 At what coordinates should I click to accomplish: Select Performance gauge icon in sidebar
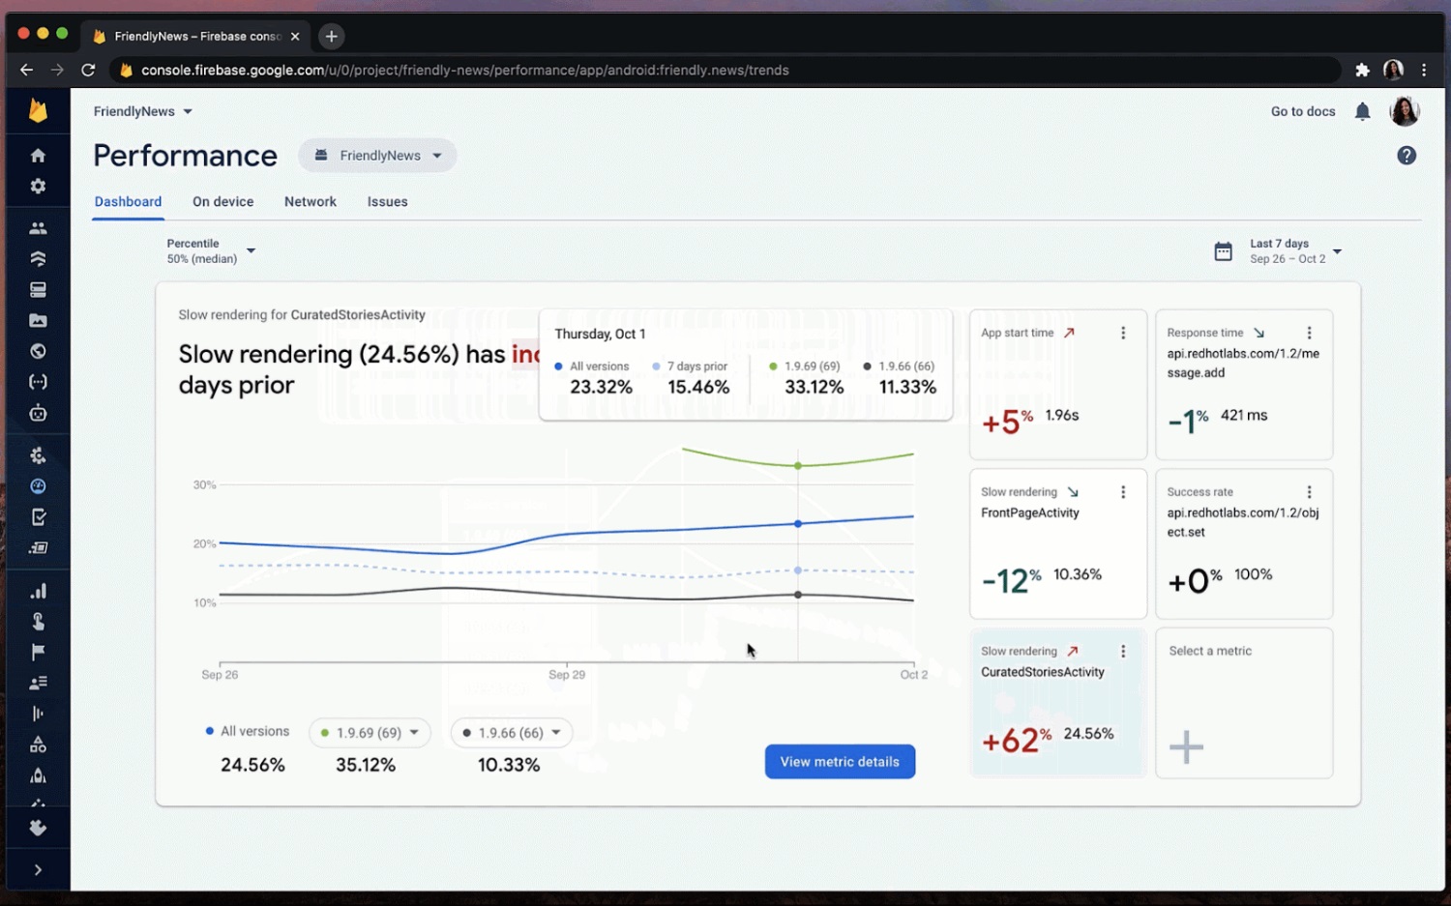pyautogui.click(x=38, y=486)
